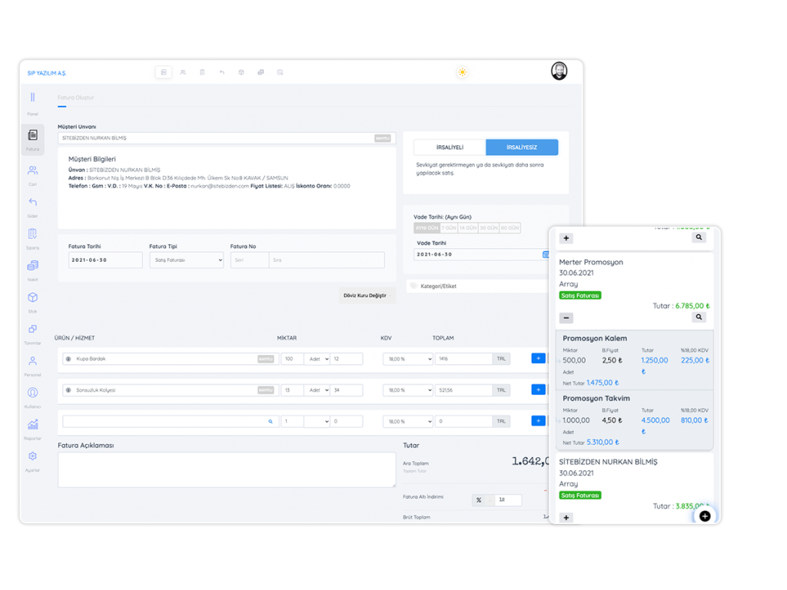Viewport: 787px width, 590px height.
Task: Choose the 7 GÜN due date option
Action: [x=449, y=228]
